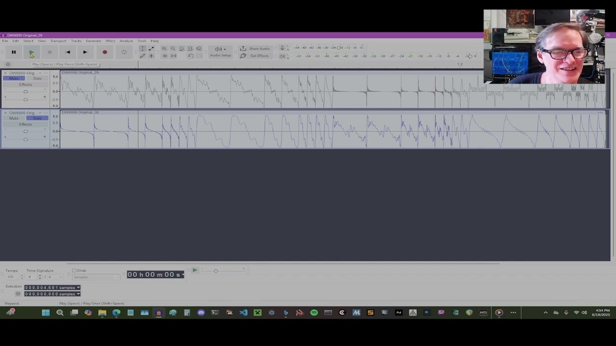
Task: Click the Get Effects button
Action: pos(255,56)
